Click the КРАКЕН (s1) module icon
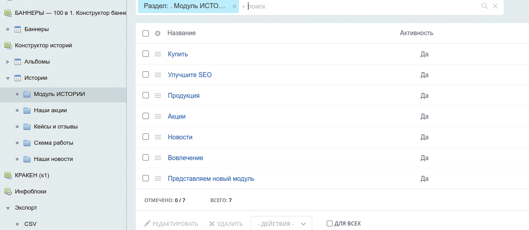 (8, 175)
